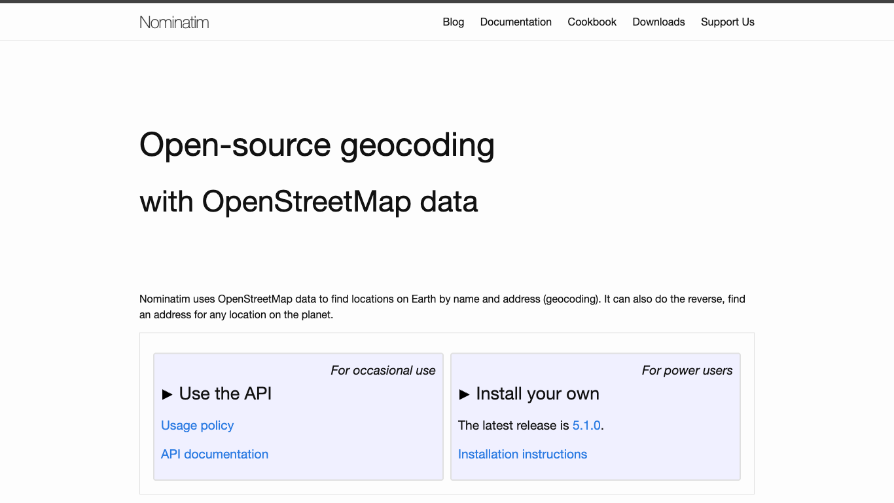Click the For power users label
Viewport: 894px width, 503px height.
tap(687, 371)
